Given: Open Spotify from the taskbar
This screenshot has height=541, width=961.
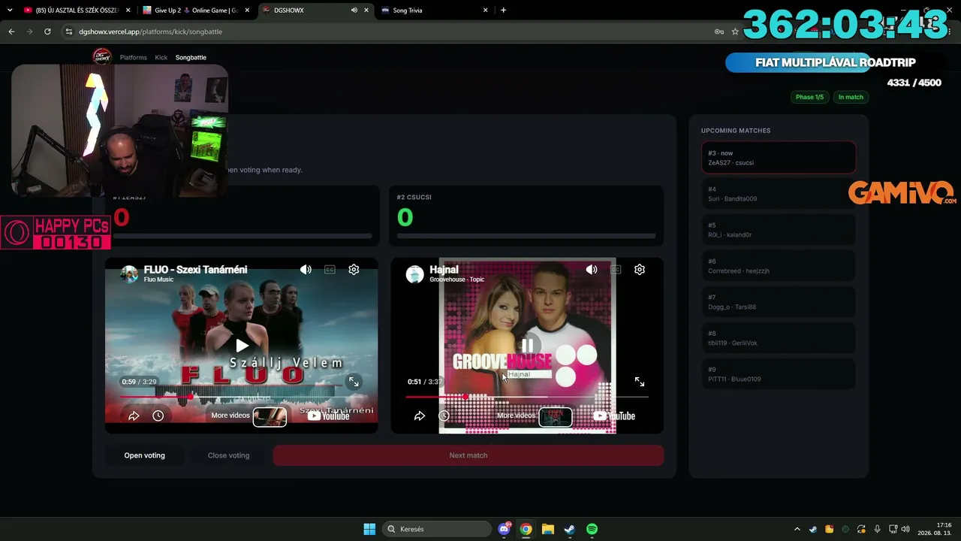Looking at the screenshot, I should click(592, 529).
